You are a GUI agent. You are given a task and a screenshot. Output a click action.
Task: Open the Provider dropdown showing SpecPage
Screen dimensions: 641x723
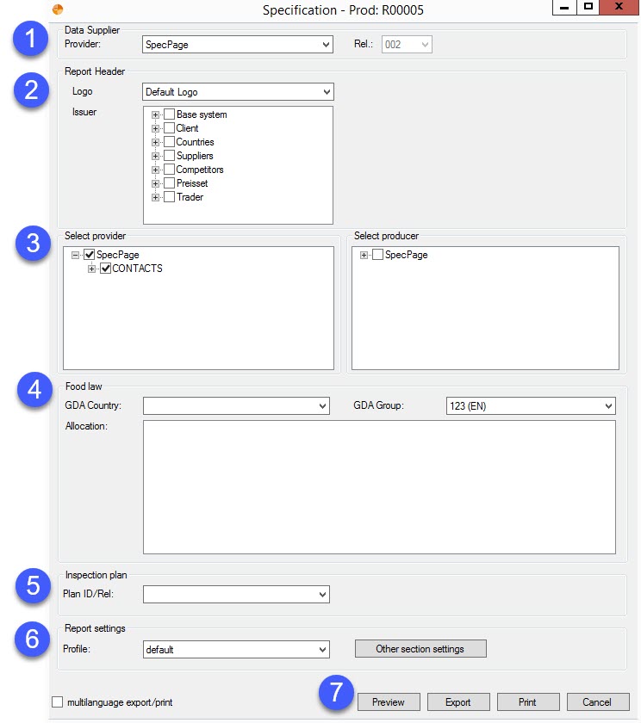tap(237, 45)
